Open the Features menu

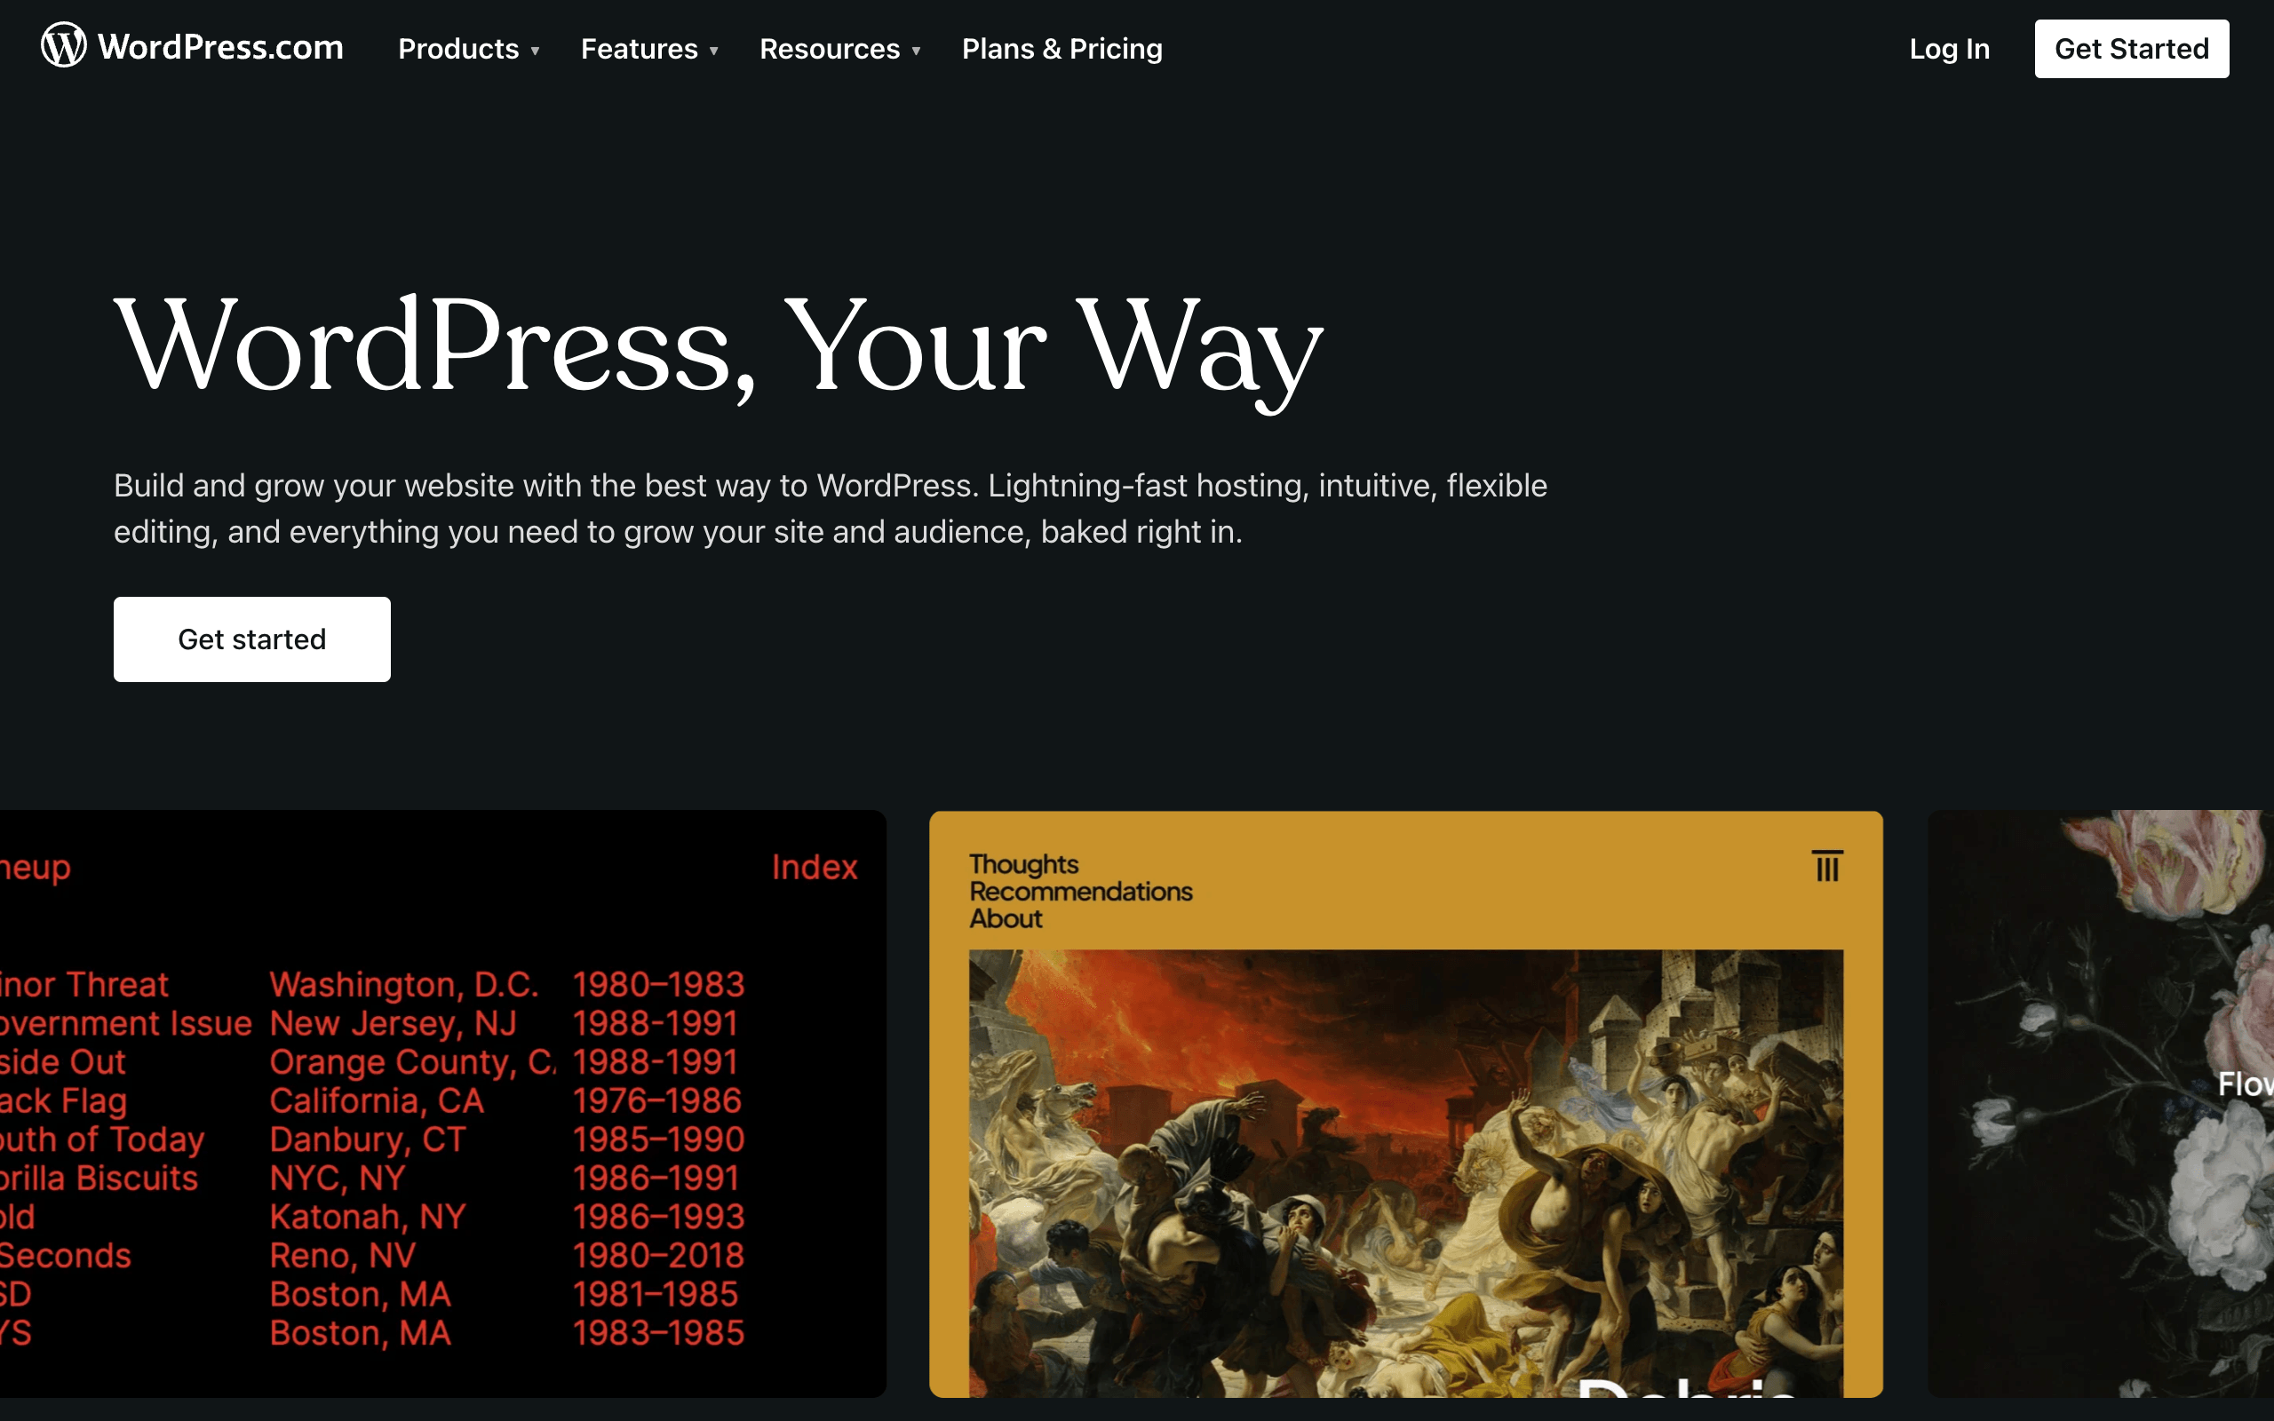point(639,49)
